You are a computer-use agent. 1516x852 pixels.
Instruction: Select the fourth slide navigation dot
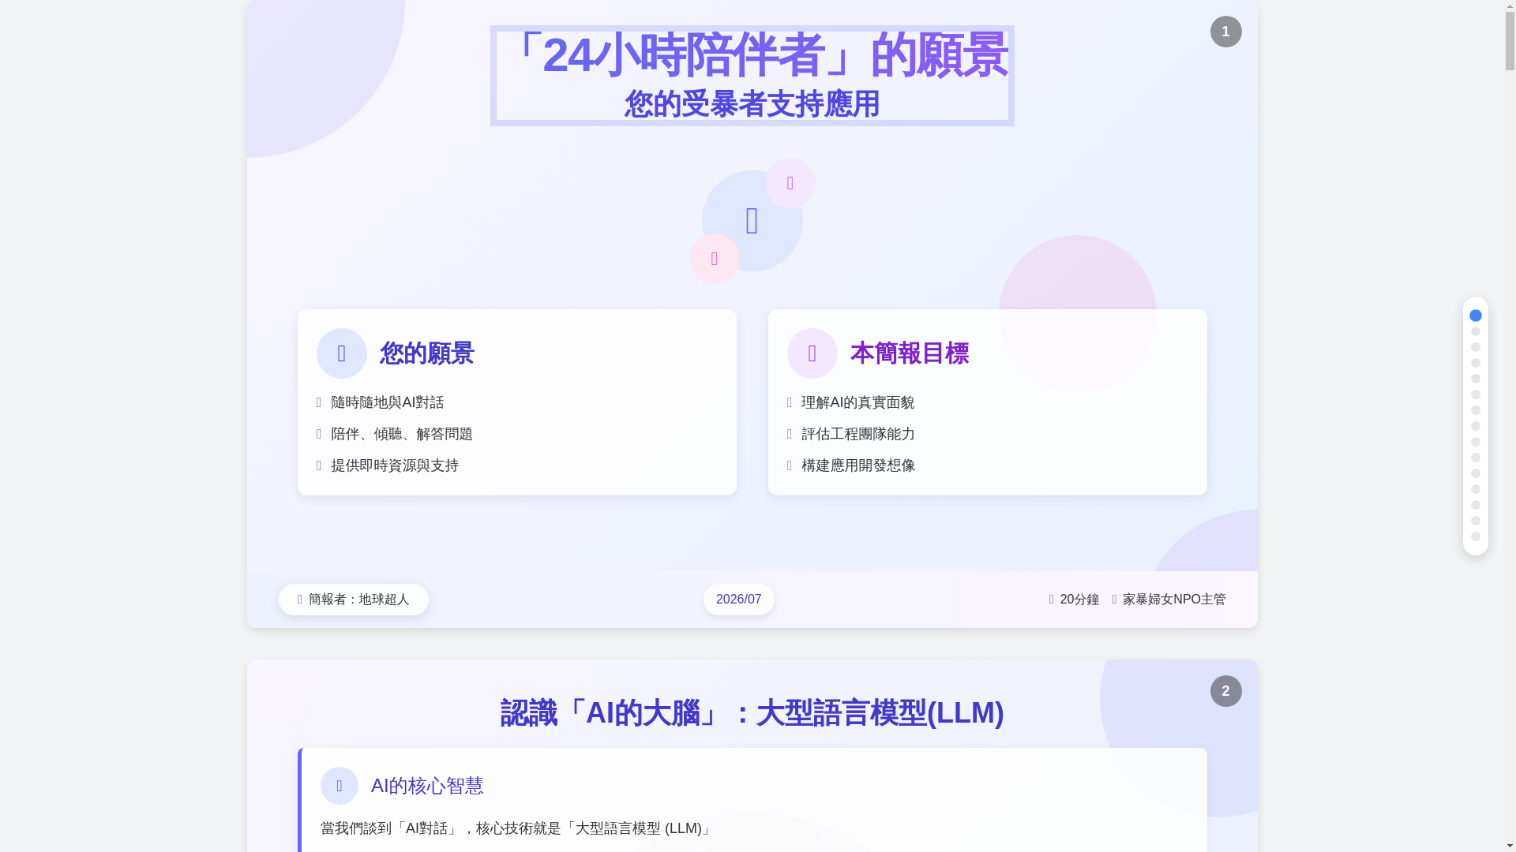[1475, 363]
